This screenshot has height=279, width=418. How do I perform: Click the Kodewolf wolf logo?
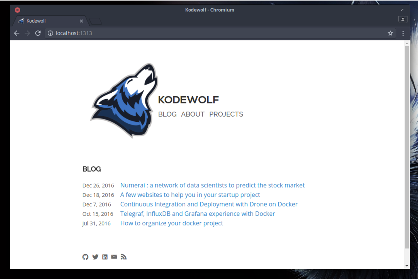coord(125,100)
